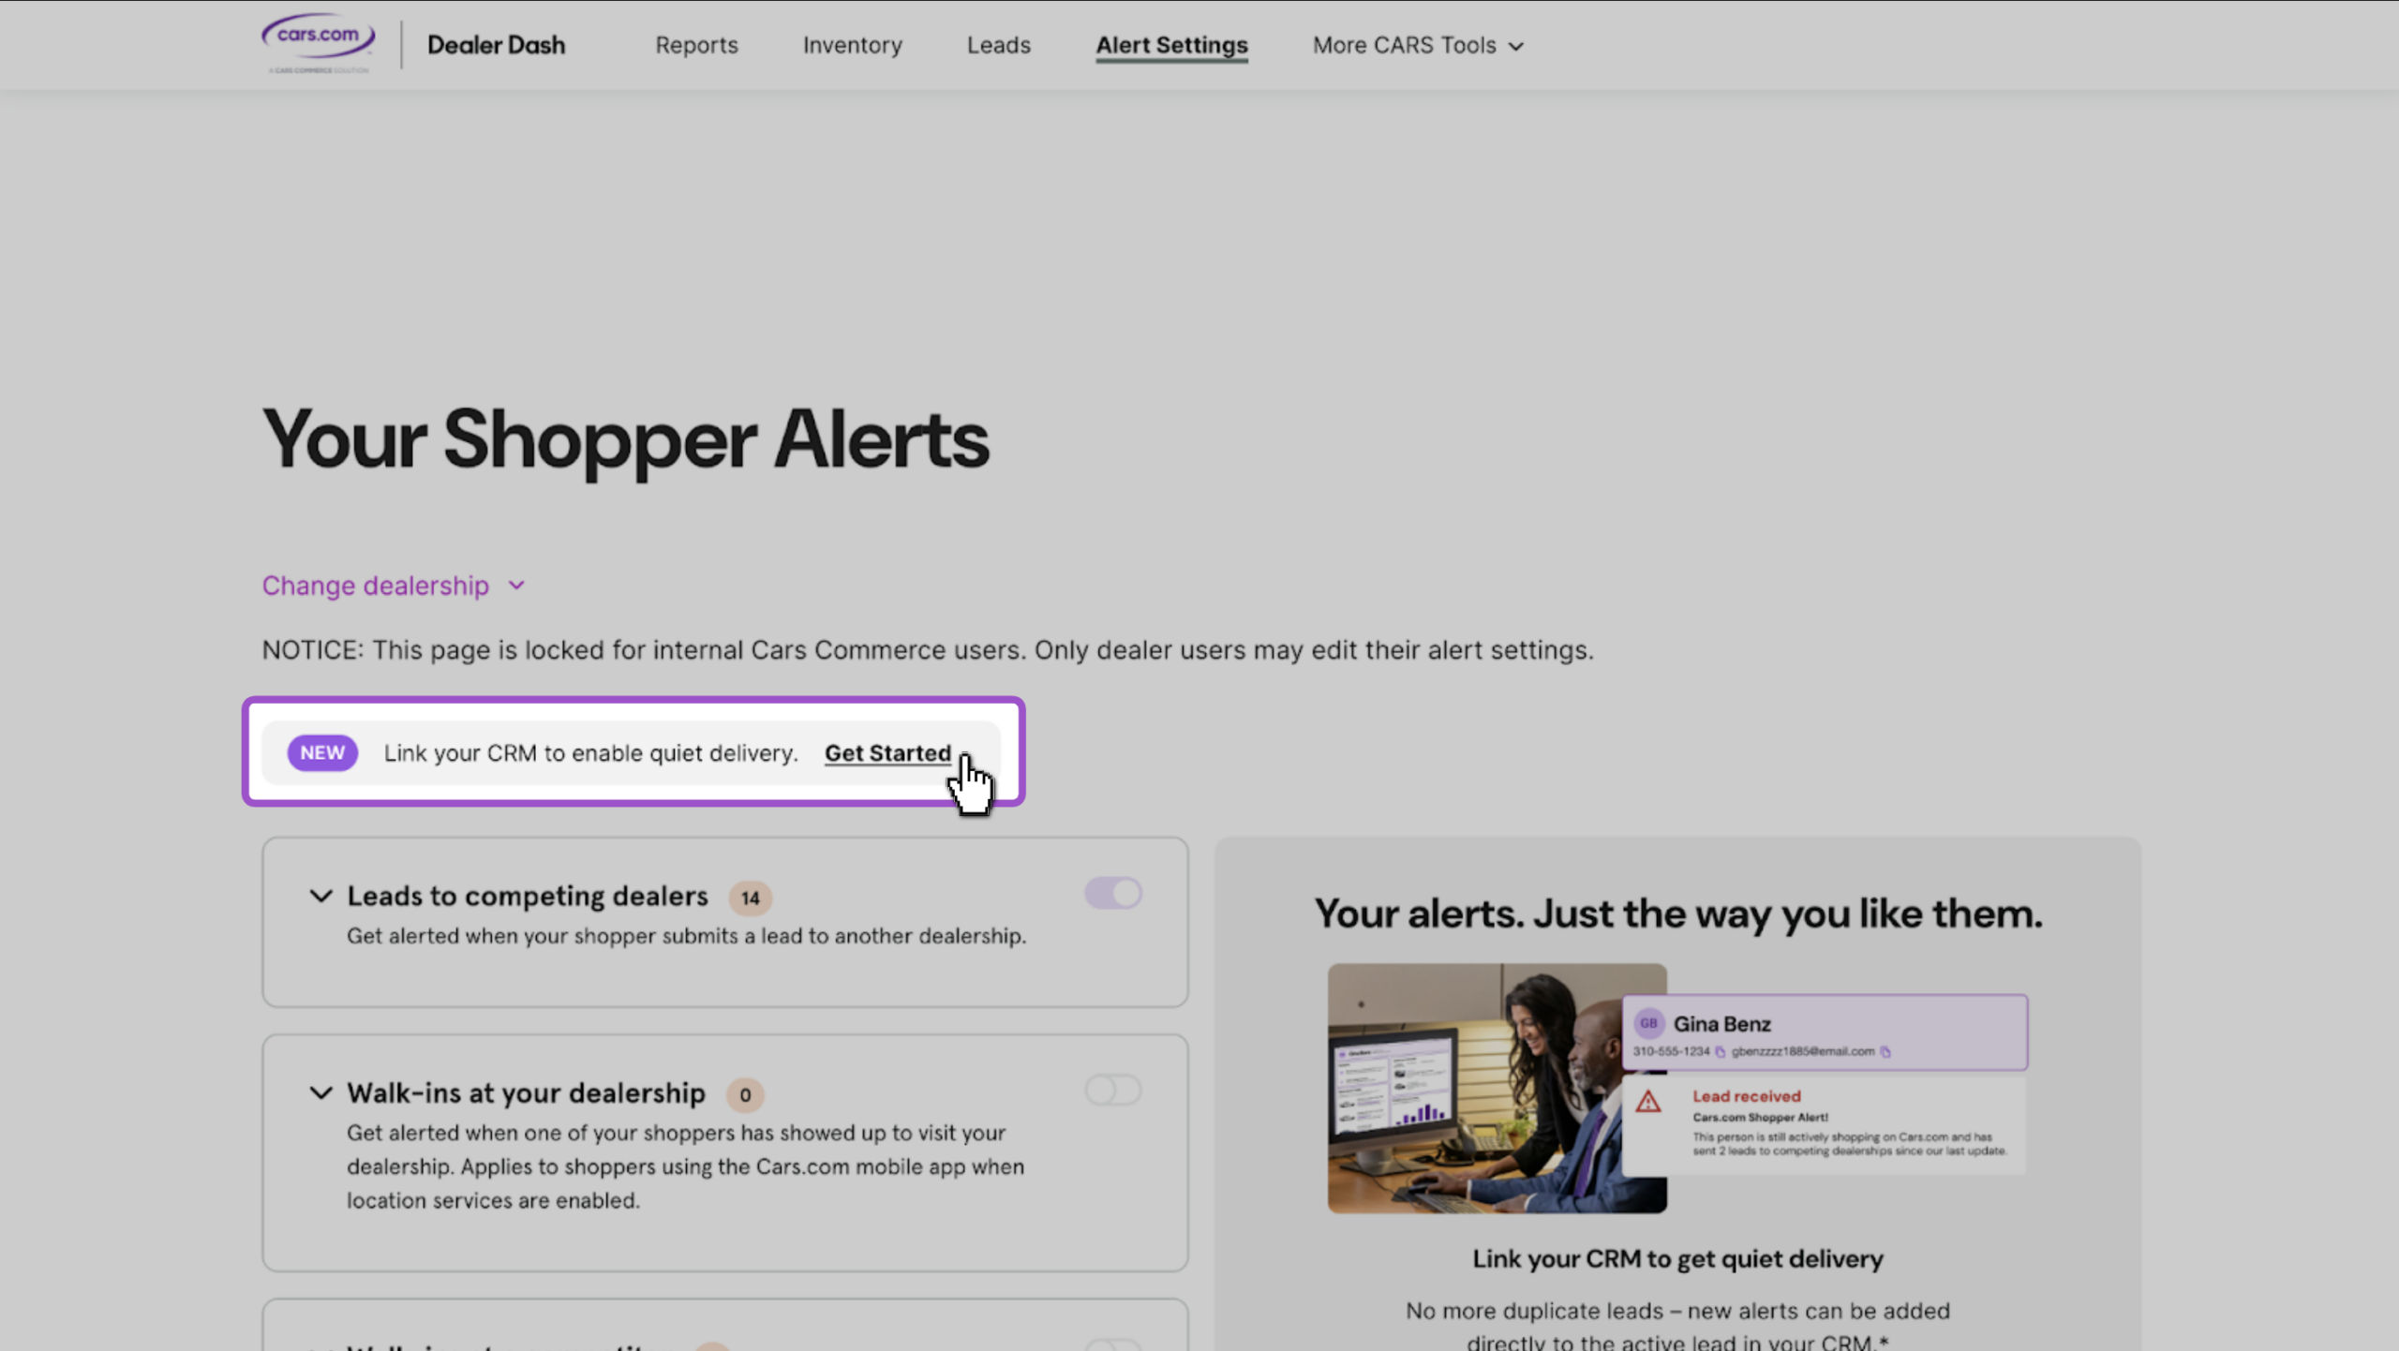
Task: Click the Cars.com logo
Action: point(319,43)
